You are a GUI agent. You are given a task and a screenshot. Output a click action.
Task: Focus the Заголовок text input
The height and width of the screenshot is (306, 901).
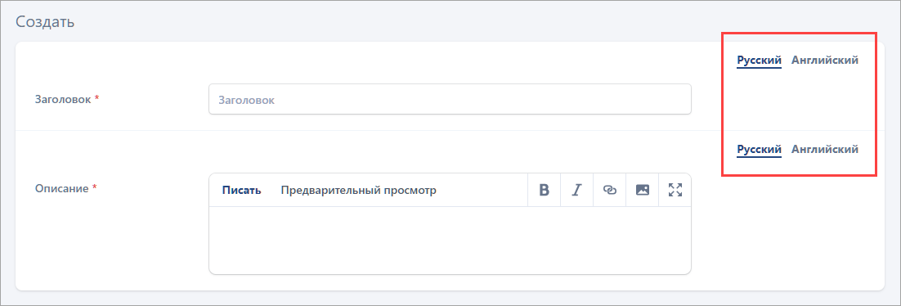tap(450, 100)
